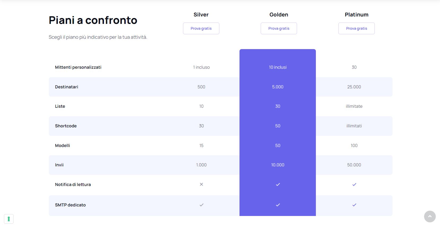This screenshot has height=225, width=440.
Task: Click the Platinum Destinatari value 25.000
Action: coord(354,87)
